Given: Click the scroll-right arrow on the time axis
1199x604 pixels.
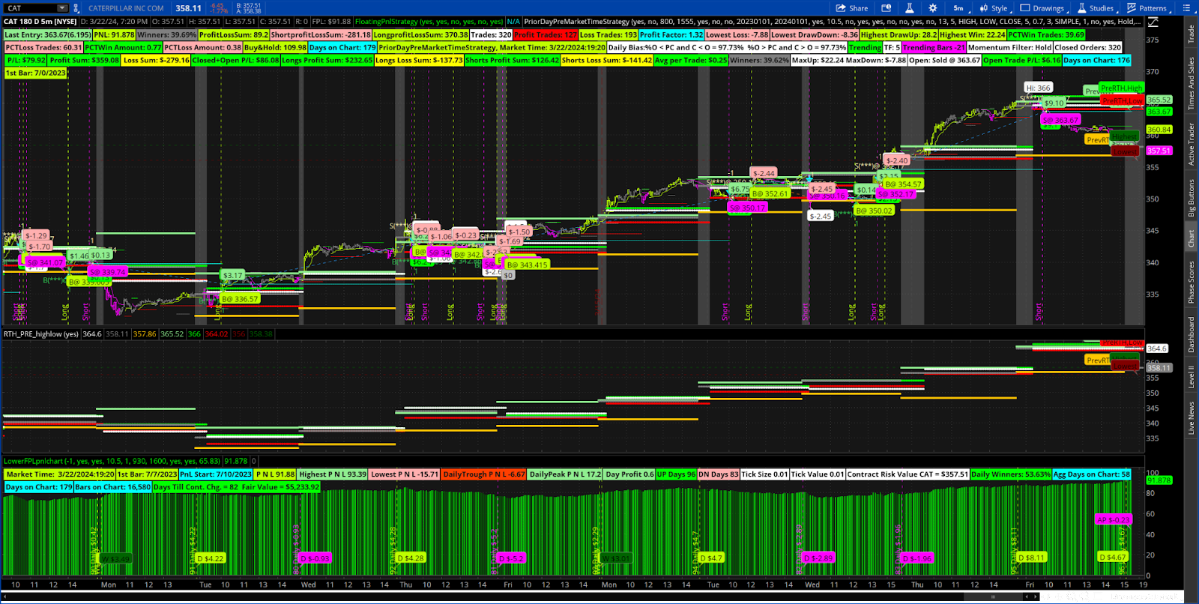Looking at the screenshot, I should pos(1036,597).
